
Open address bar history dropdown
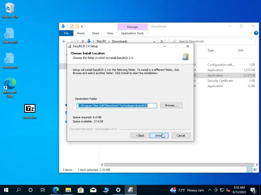[x=154, y=41]
